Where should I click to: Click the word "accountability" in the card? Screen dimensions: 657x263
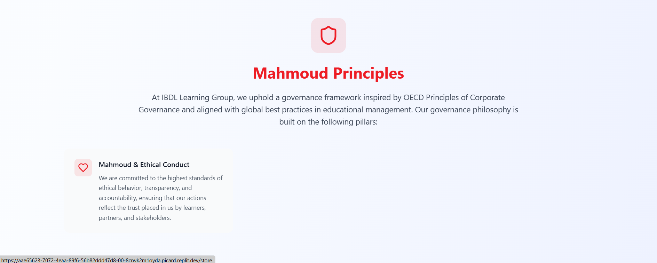point(117,198)
